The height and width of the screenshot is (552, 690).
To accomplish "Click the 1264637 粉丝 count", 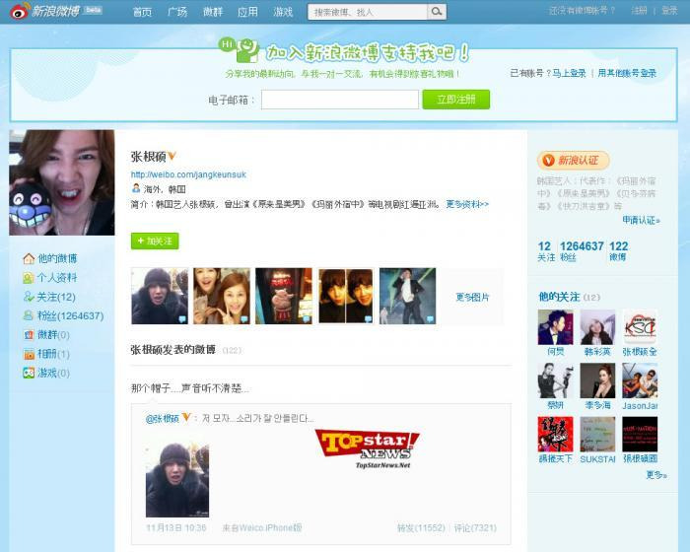I will (x=582, y=251).
